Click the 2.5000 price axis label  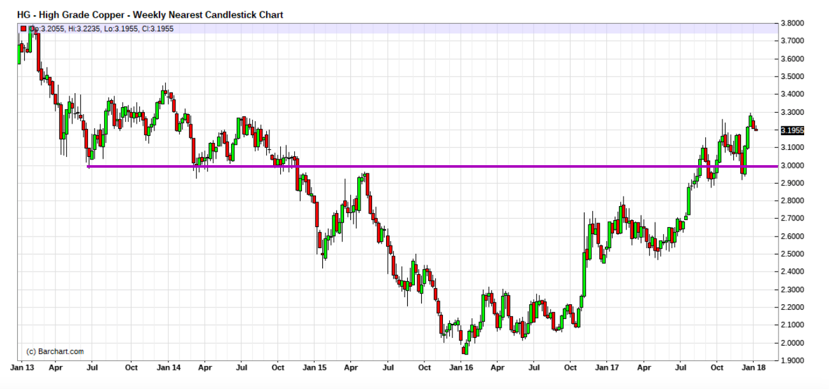coord(793,254)
